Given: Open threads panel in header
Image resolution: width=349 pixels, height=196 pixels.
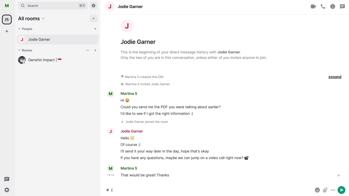Looking at the screenshot, I should pyautogui.click(x=342, y=6).
